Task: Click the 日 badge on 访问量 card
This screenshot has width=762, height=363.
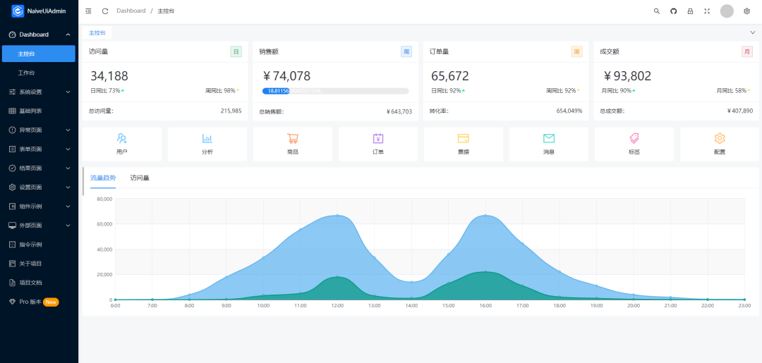Action: 236,51
